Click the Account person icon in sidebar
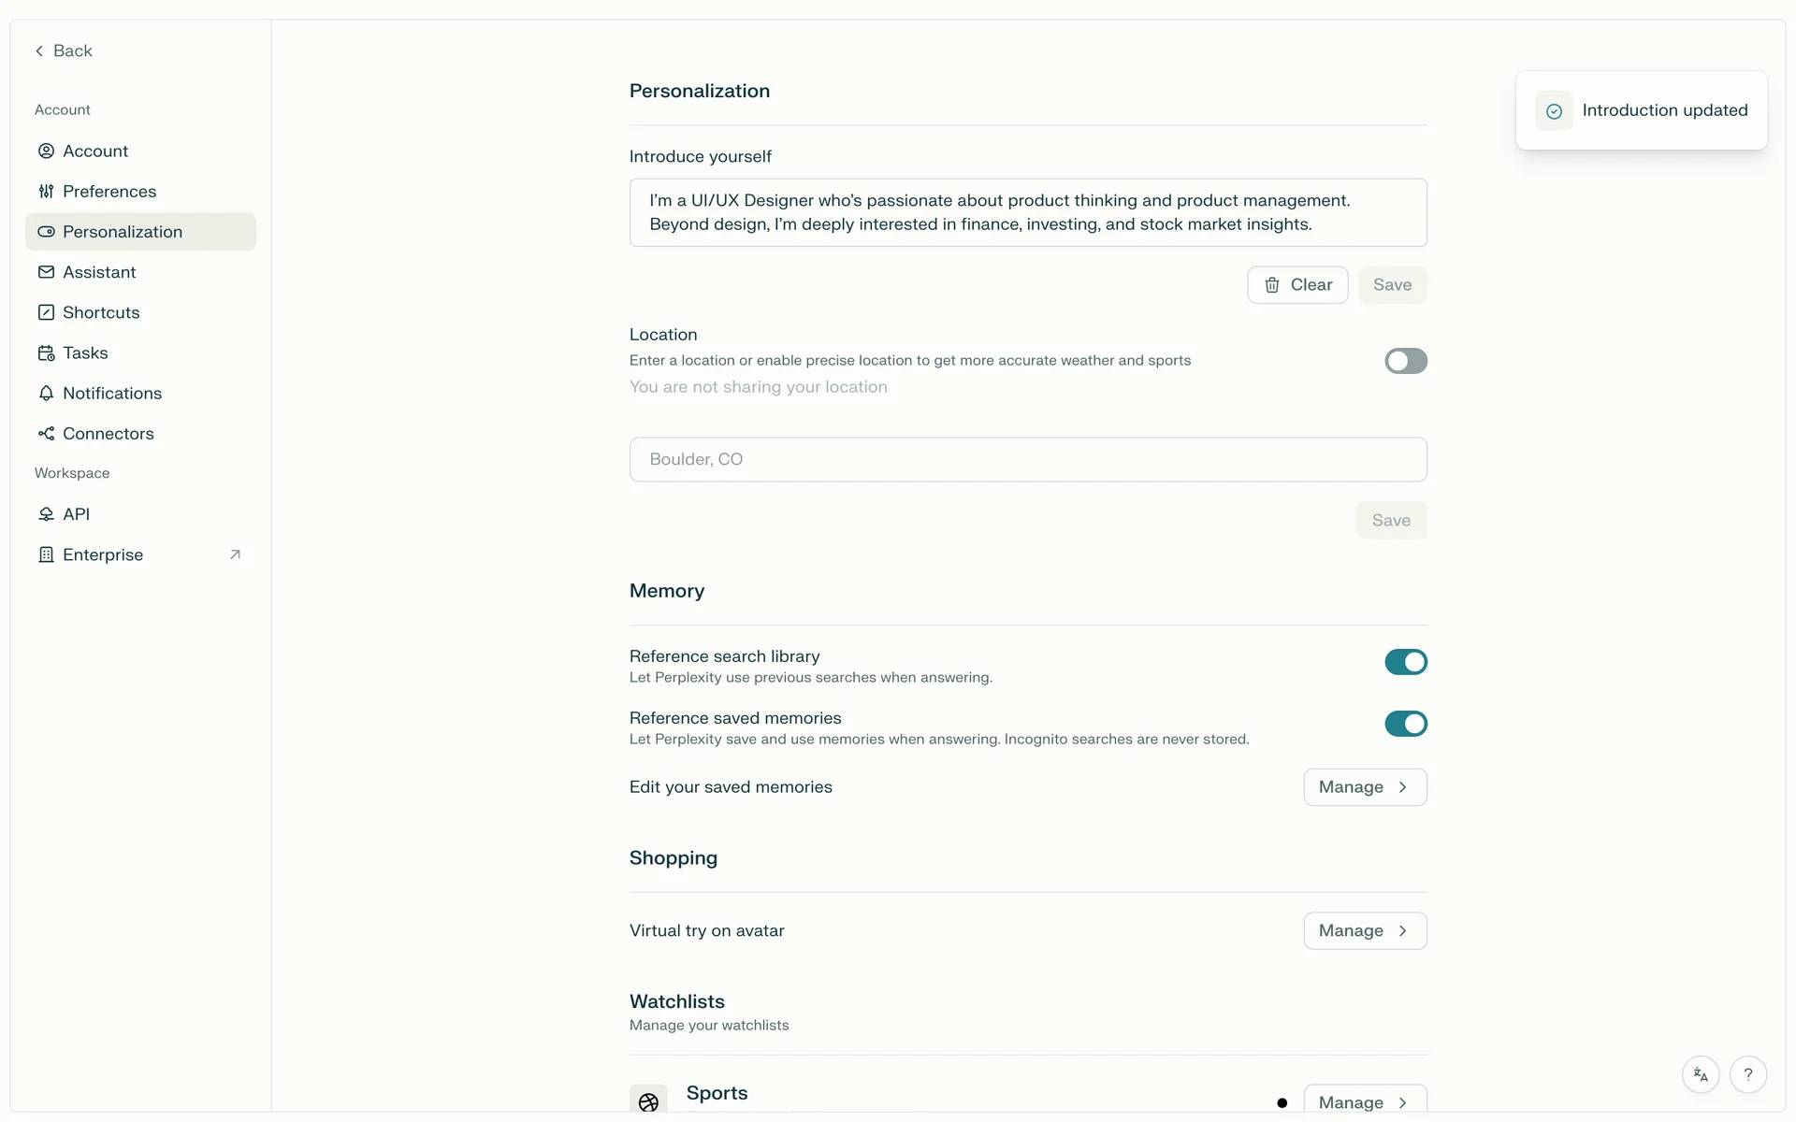The image size is (1796, 1122). pos(46,151)
